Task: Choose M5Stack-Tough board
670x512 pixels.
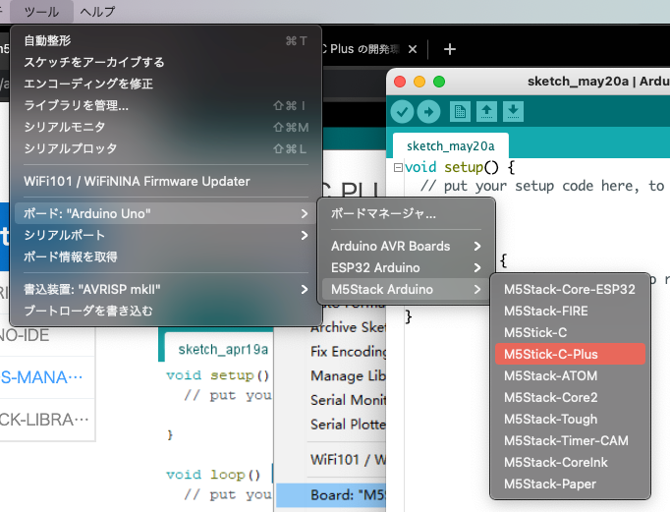Action: coord(570,419)
